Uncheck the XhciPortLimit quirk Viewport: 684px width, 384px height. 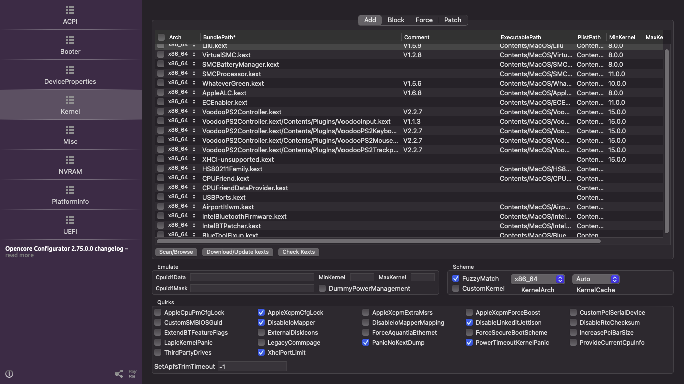(x=261, y=352)
